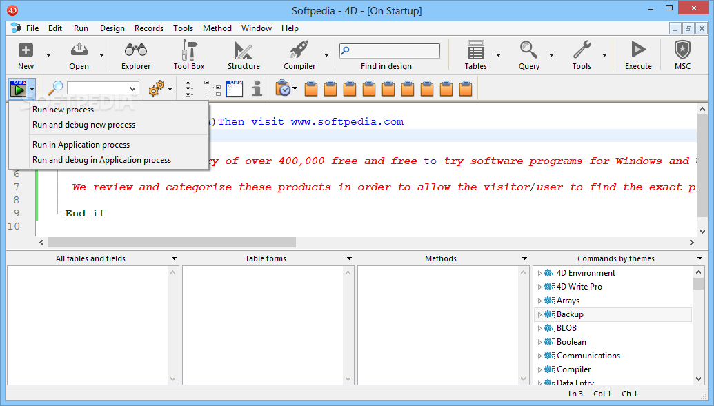Click the horizontal scrollbar of code editor
Image resolution: width=714 pixels, height=406 pixels.
tap(172, 242)
